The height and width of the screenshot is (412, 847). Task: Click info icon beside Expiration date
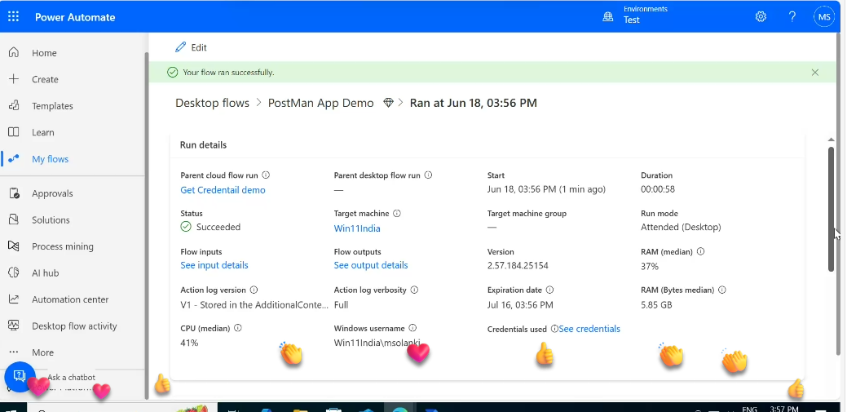coord(550,290)
